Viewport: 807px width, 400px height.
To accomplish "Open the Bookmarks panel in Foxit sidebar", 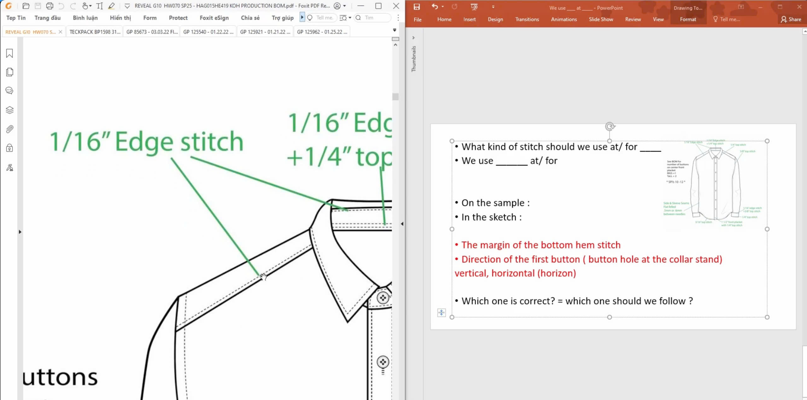I will click(x=9, y=53).
